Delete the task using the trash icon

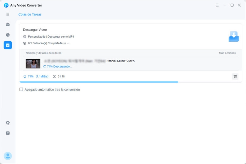pos(235,76)
